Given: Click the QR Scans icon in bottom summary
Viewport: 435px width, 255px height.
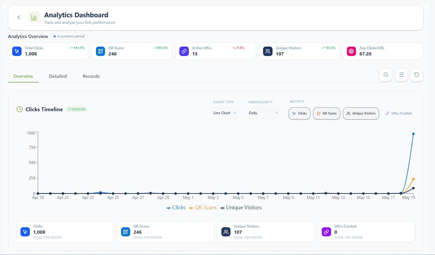Looking at the screenshot, I should click(125, 232).
